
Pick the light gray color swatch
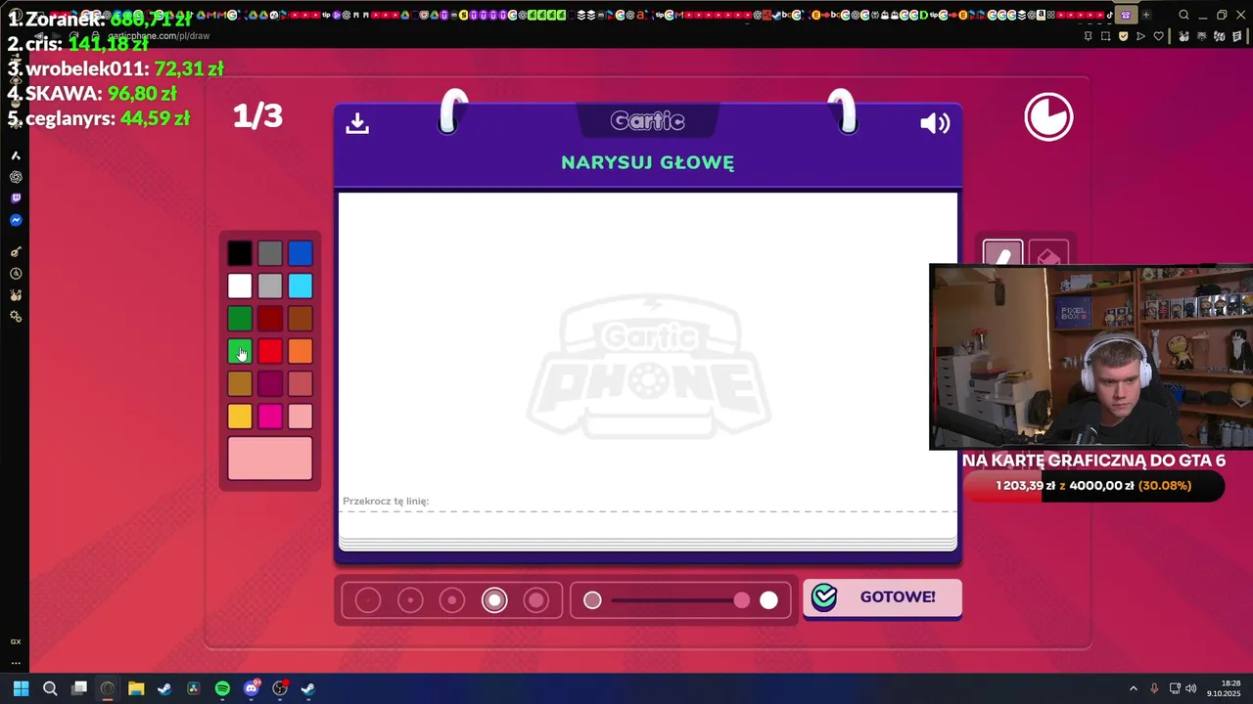(270, 286)
